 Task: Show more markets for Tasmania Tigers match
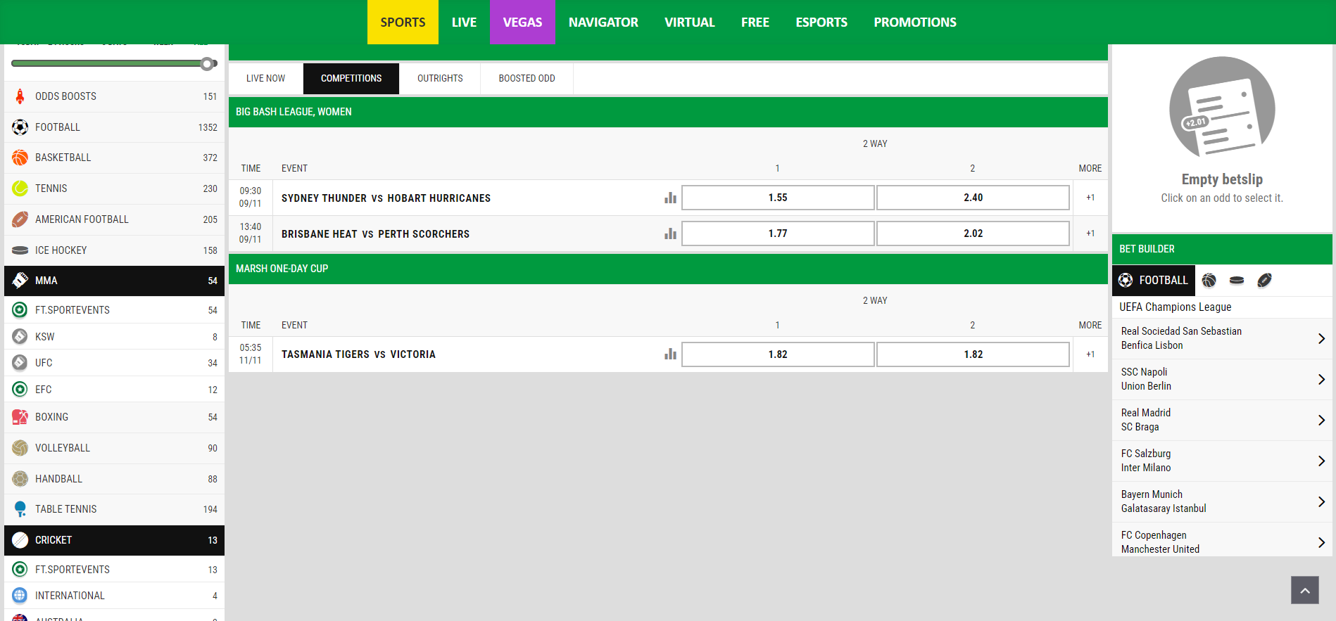coord(1090,354)
